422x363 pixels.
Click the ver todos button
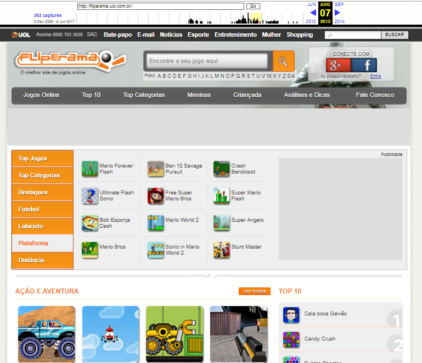(x=255, y=291)
